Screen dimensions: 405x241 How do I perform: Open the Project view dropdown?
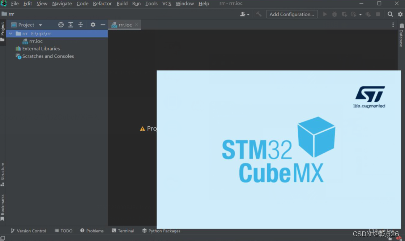click(40, 25)
